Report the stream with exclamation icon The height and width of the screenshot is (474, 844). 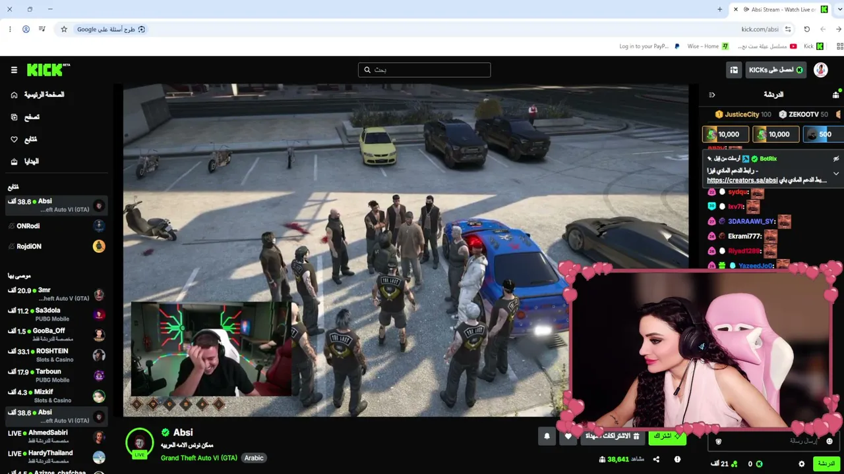coord(677,460)
